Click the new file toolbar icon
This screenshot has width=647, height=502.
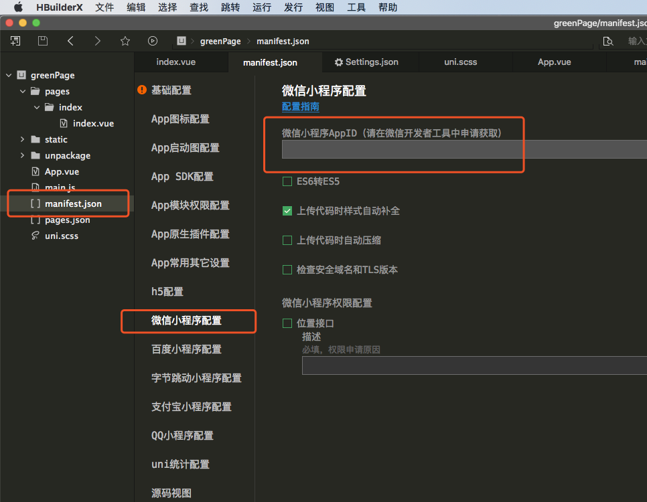tap(15, 41)
